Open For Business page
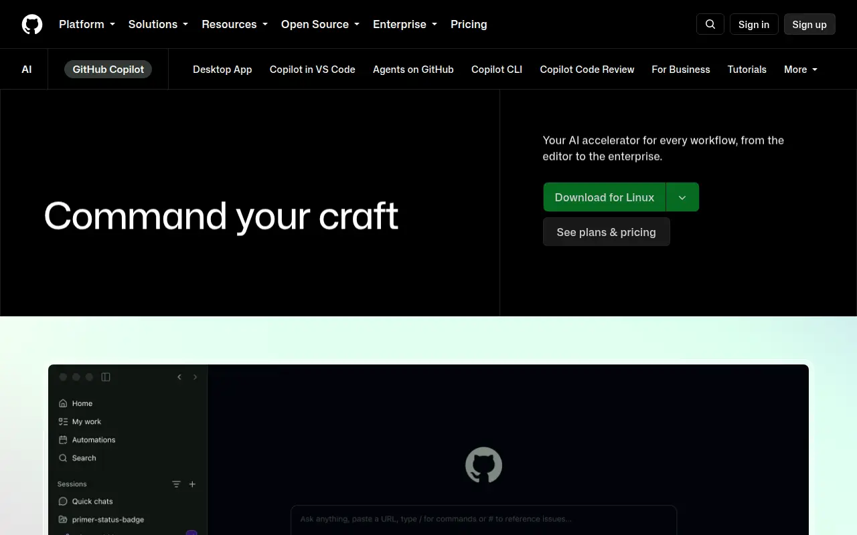This screenshot has height=535, width=857. 681,70
